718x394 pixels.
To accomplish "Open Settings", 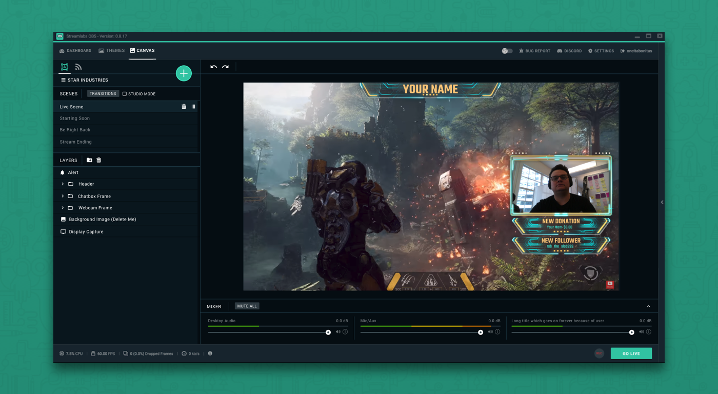I will pyautogui.click(x=601, y=51).
